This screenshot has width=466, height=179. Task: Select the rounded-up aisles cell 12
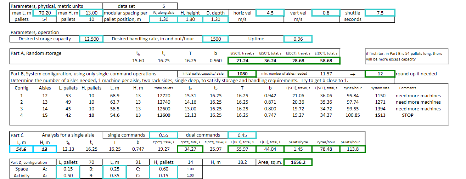[380, 74]
